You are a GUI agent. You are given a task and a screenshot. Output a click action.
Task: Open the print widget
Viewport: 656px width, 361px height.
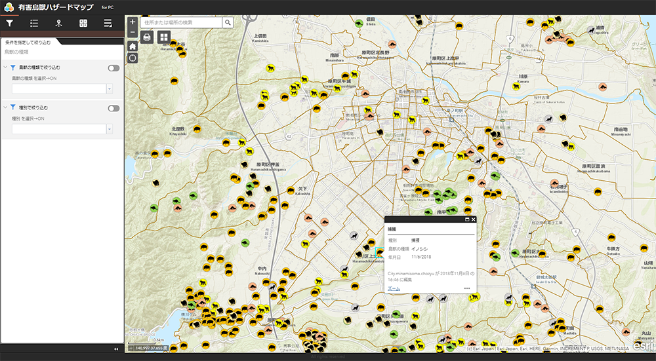tap(147, 37)
